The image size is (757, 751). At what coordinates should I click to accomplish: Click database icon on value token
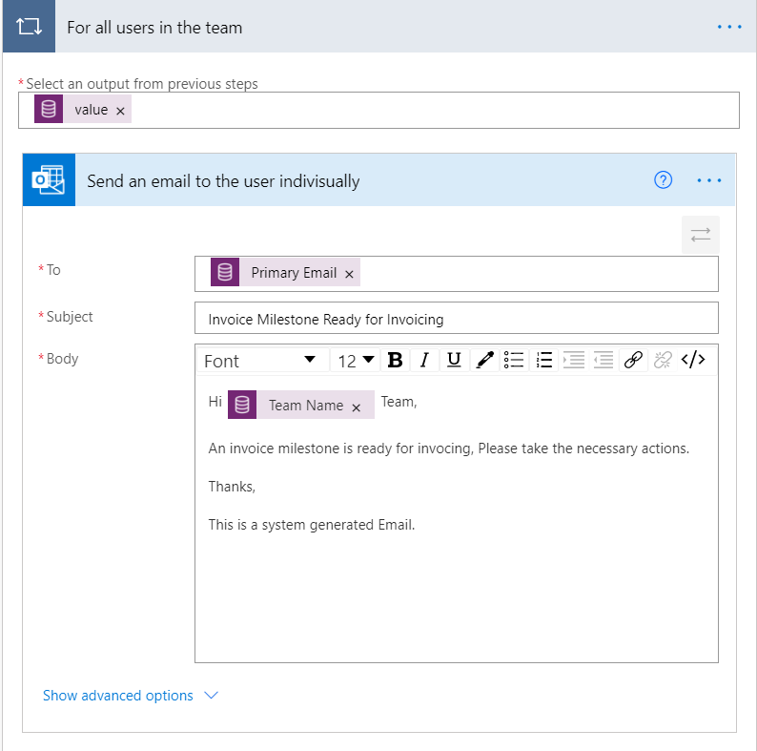49,109
